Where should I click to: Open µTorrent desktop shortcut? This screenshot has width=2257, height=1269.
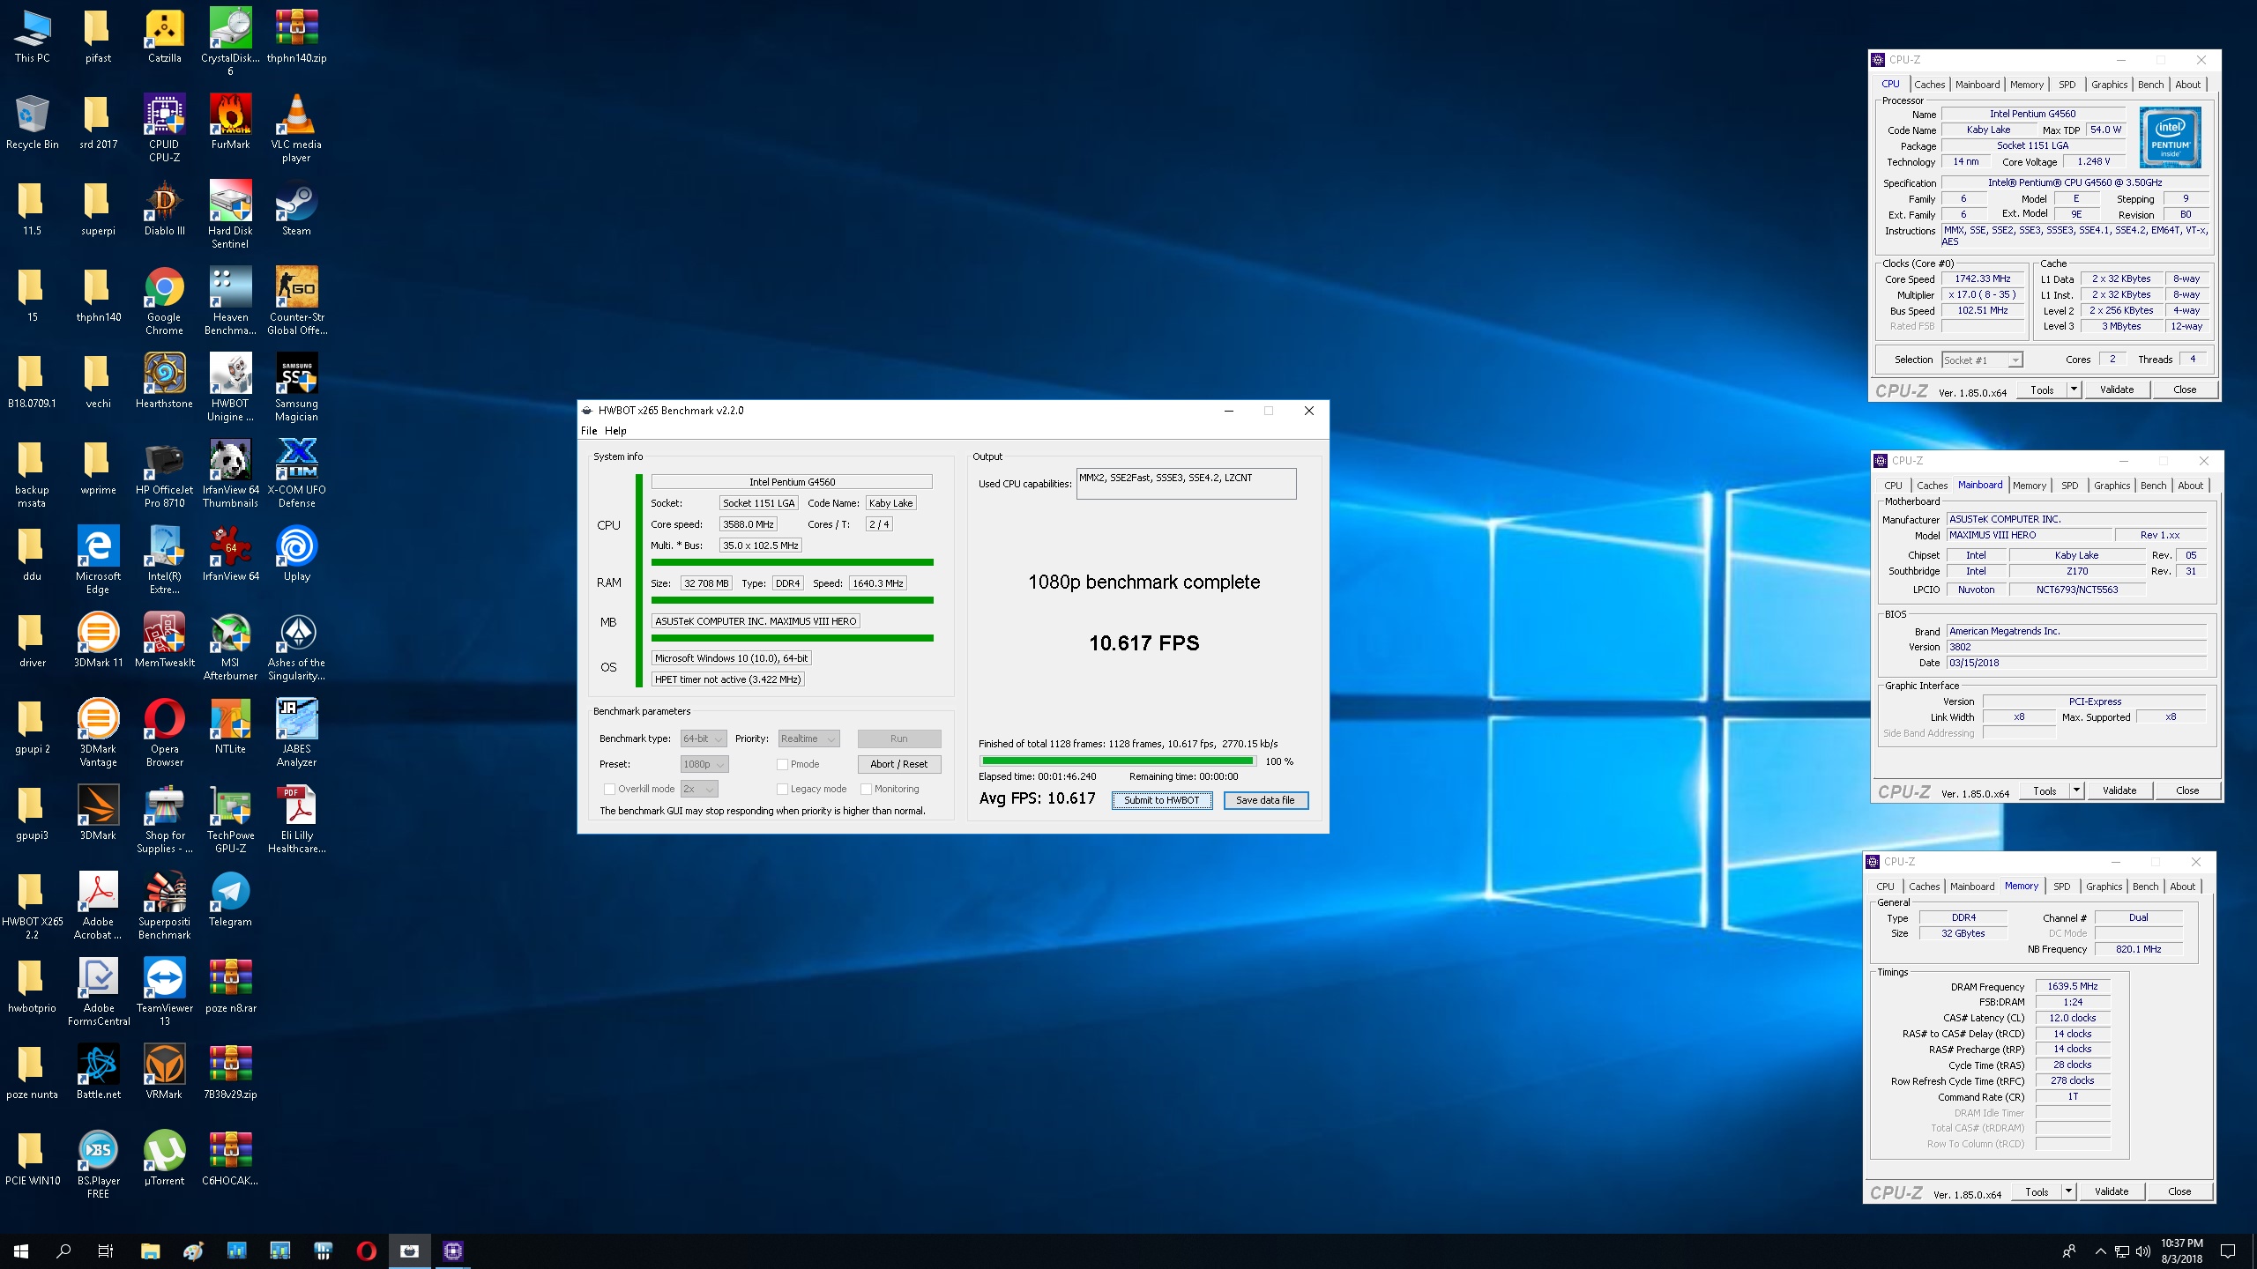tap(164, 1159)
